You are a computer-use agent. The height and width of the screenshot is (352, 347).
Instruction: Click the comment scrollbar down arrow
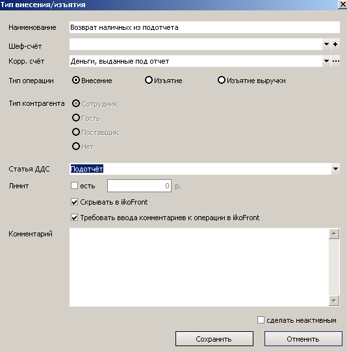(334, 301)
